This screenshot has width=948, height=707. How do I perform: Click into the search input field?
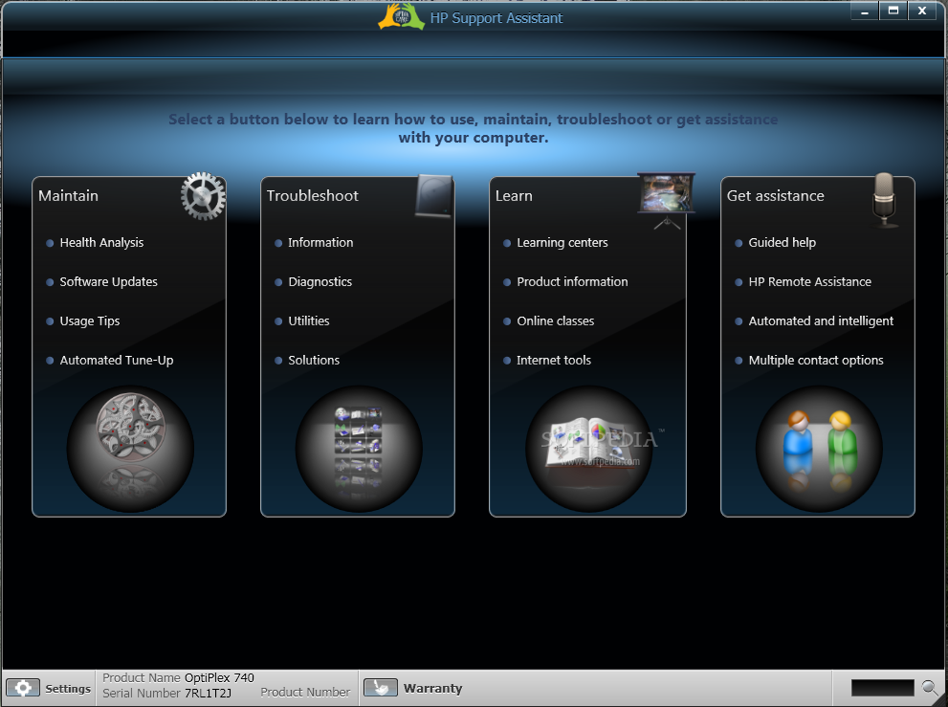point(882,688)
